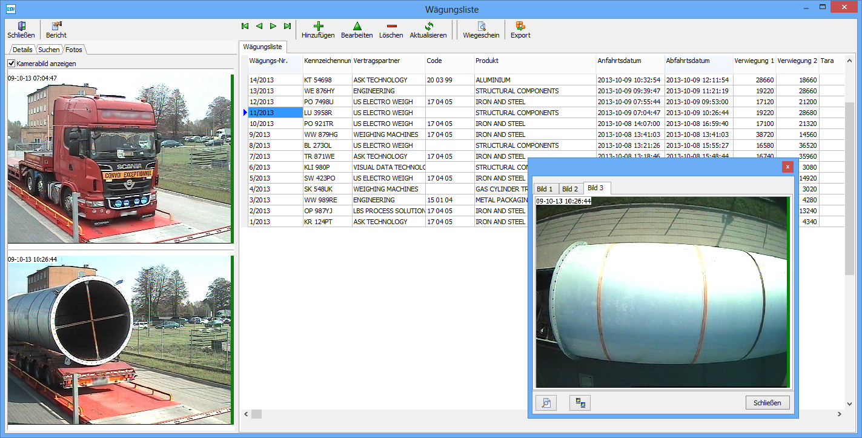Select weighing row 14/2013
Screen dimensions: 862x438
tap(262, 80)
